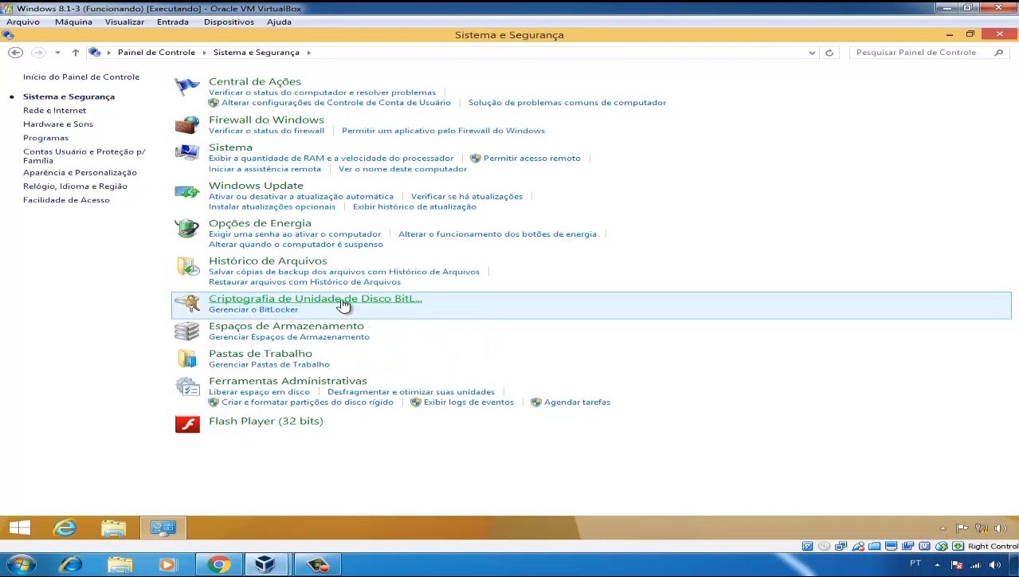The image size is (1019, 577).
Task: Open the Windows Update icon
Action: [187, 191]
